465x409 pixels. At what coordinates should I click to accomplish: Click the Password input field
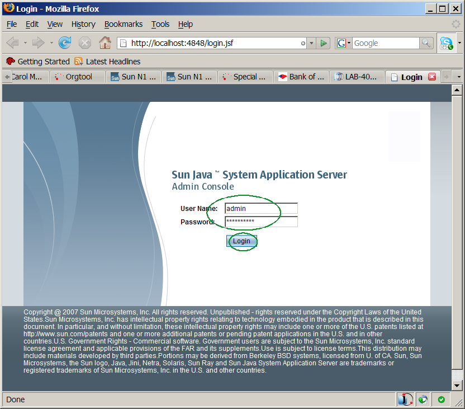click(261, 222)
